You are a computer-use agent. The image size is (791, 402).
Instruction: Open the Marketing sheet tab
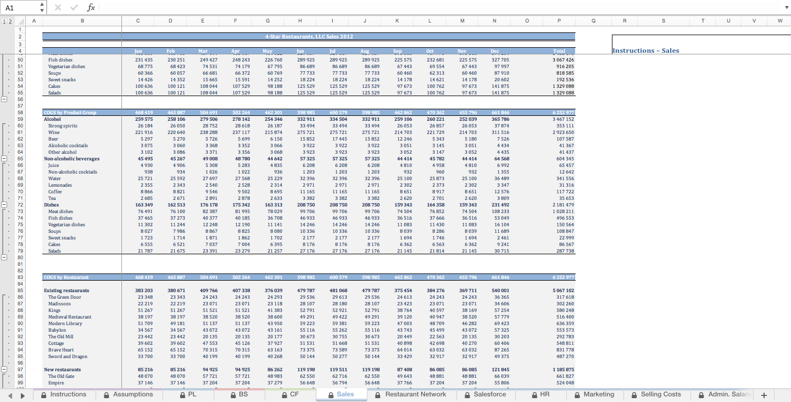pyautogui.click(x=594, y=394)
